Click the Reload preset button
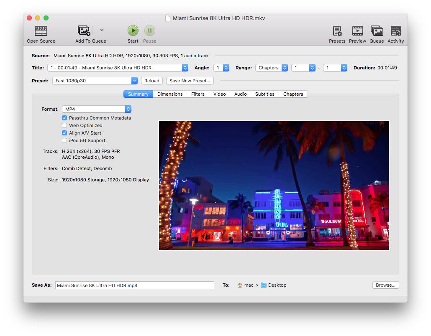The image size is (431, 336). (152, 80)
